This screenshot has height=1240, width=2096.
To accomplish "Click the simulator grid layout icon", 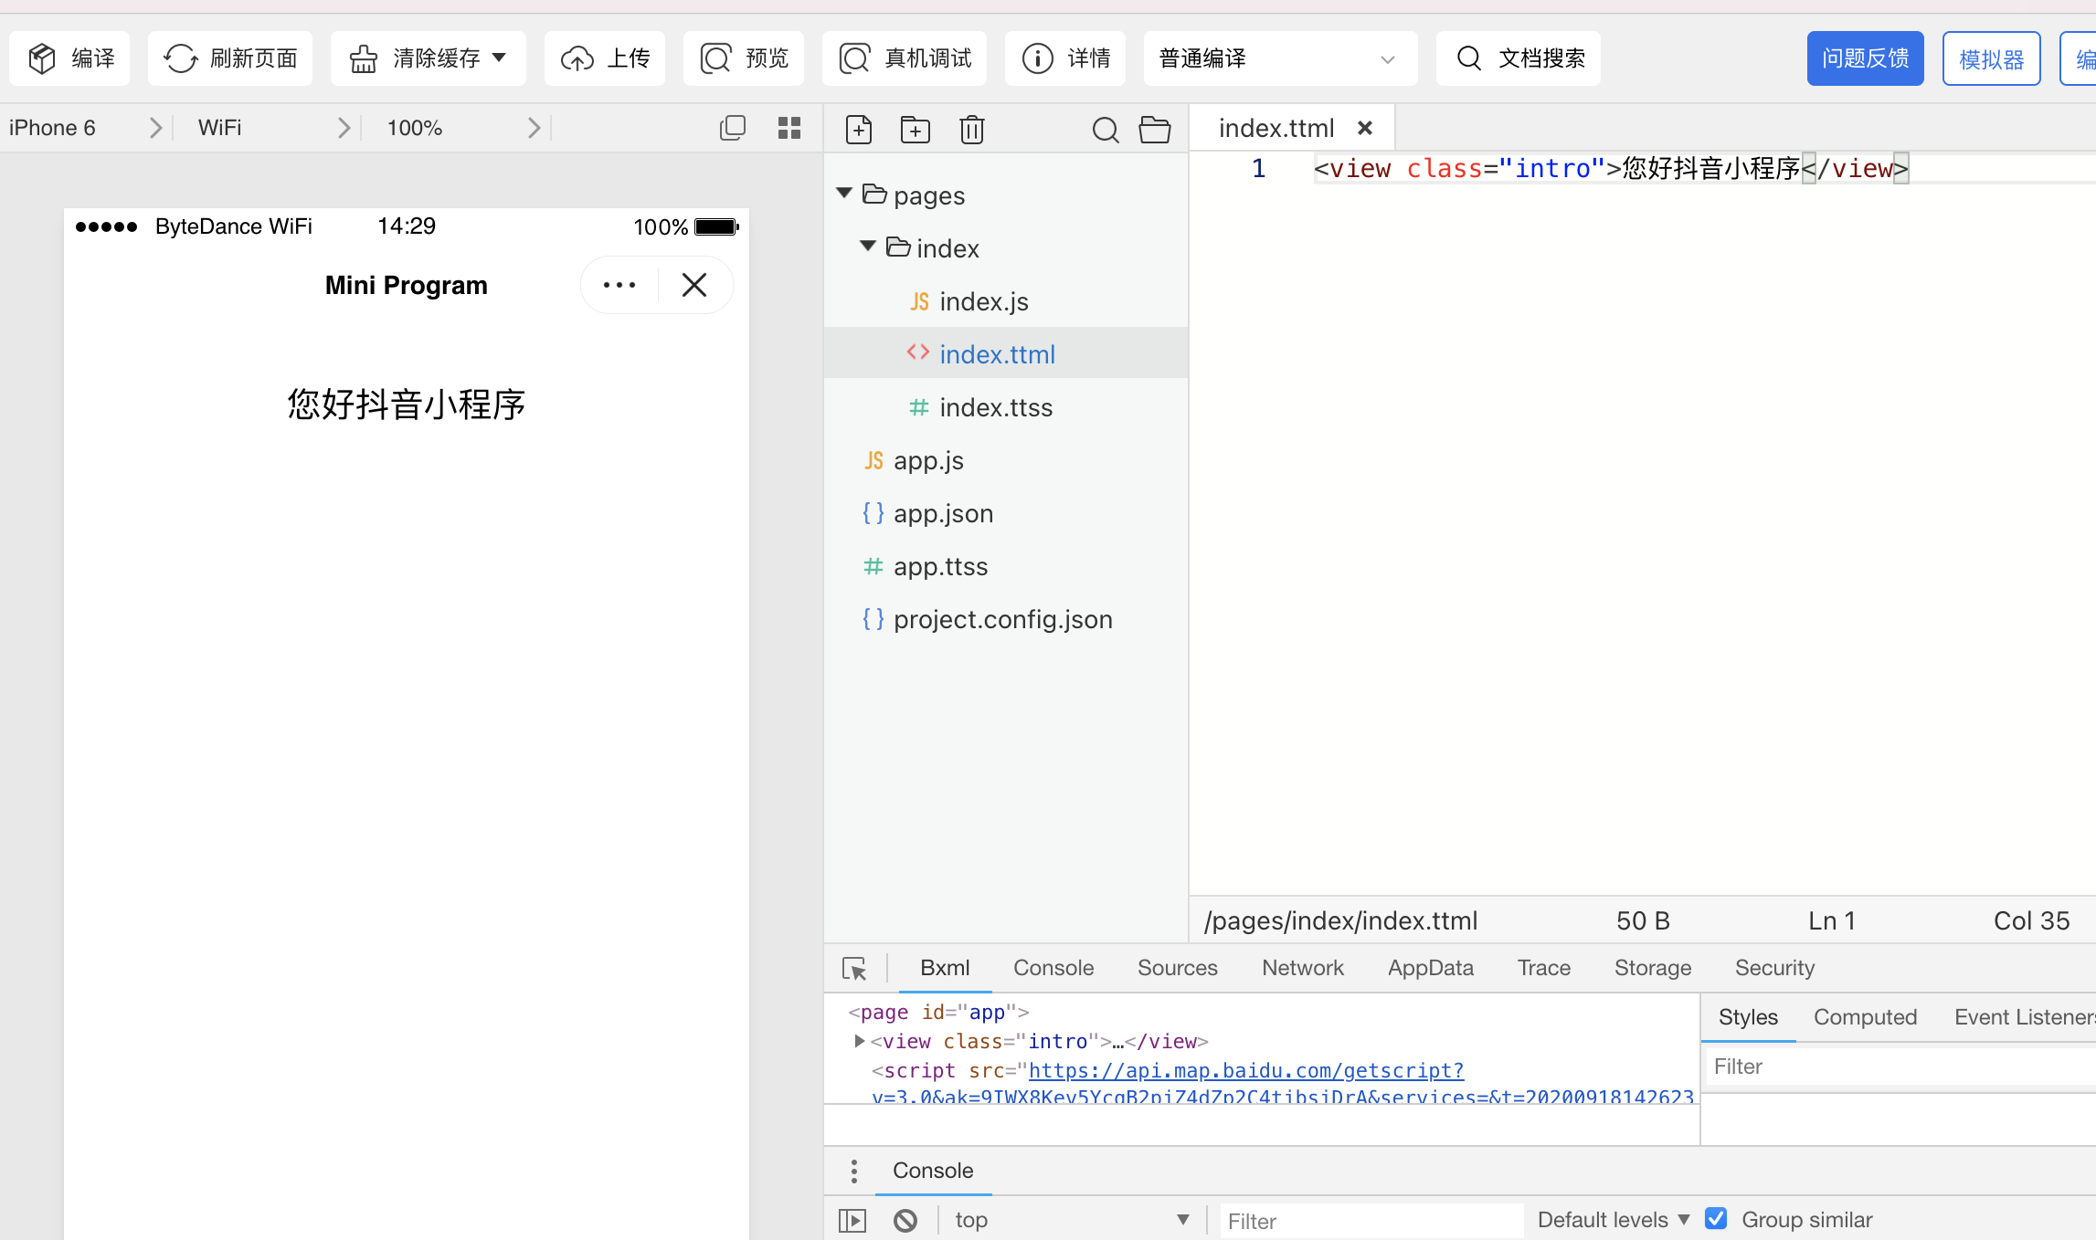I will point(789,128).
